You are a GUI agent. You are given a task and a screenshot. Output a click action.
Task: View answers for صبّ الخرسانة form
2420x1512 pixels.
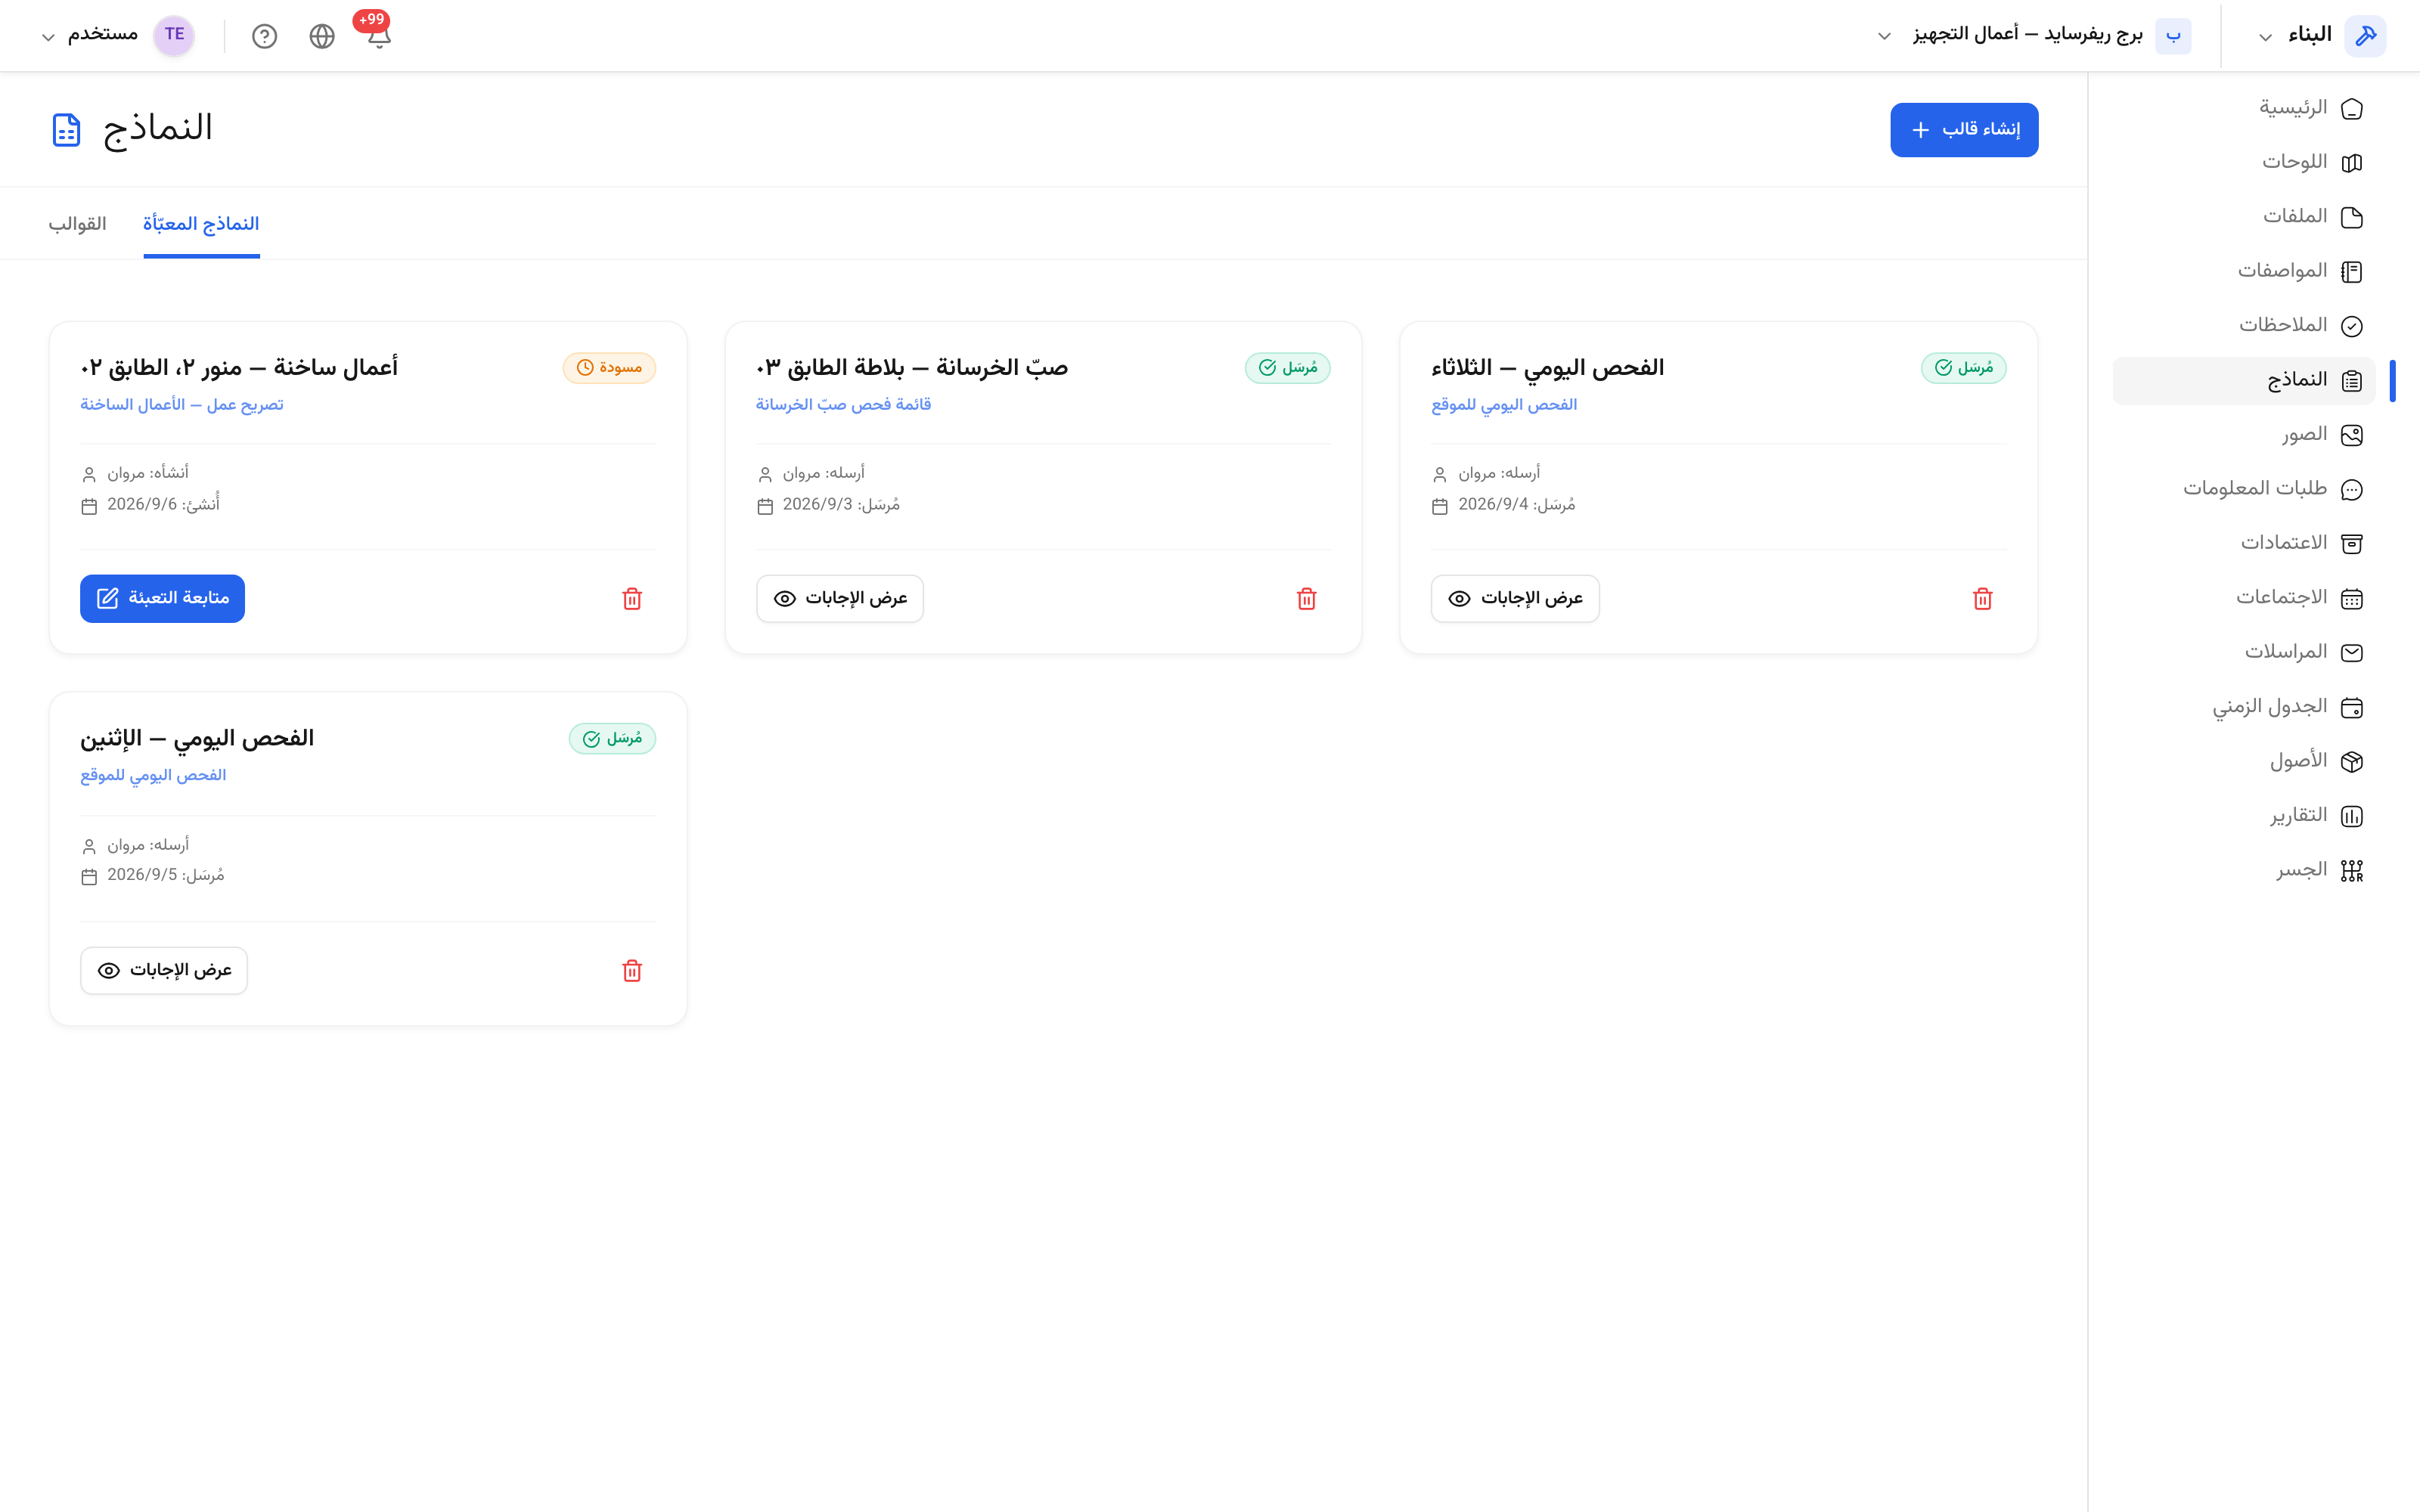coord(840,599)
